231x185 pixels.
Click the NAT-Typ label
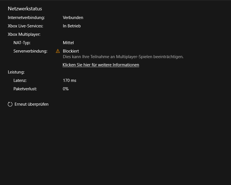click(22, 43)
